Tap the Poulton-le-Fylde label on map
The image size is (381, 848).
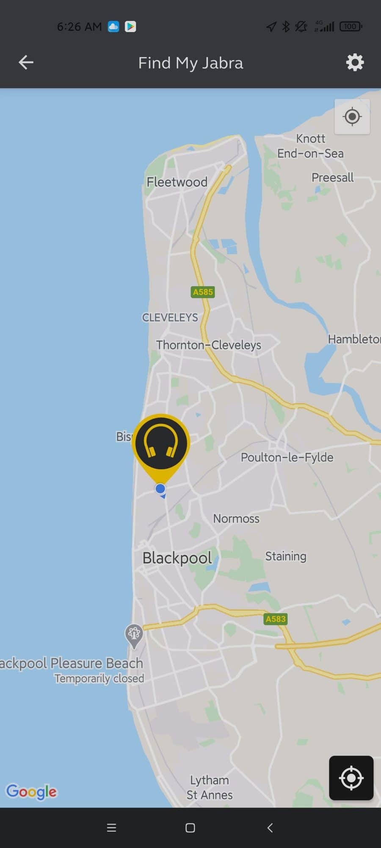pyautogui.click(x=287, y=457)
